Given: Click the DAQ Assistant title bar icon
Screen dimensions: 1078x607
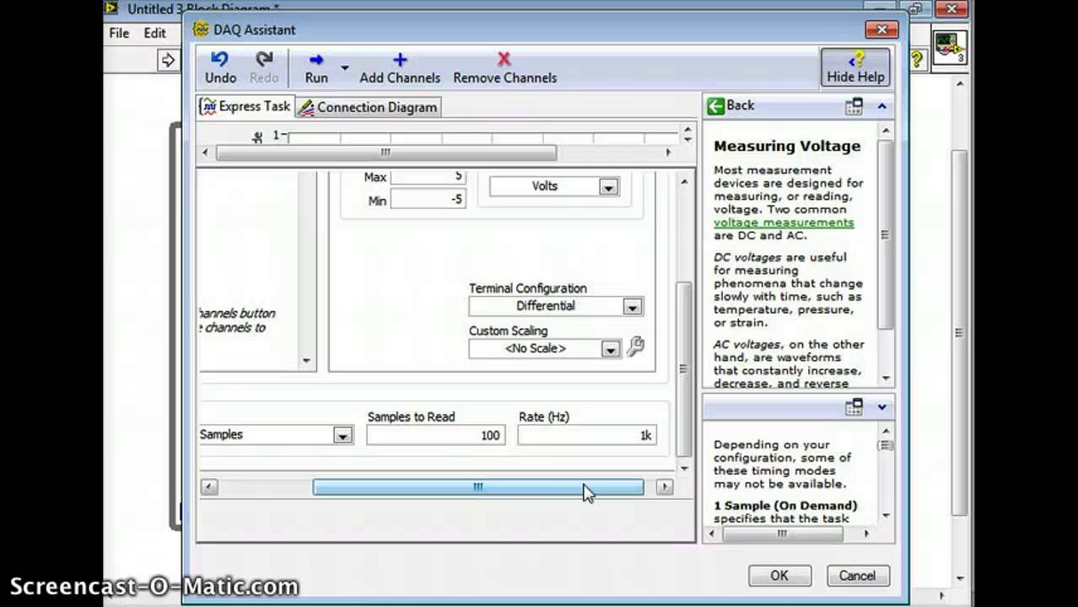Looking at the screenshot, I should point(201,30).
